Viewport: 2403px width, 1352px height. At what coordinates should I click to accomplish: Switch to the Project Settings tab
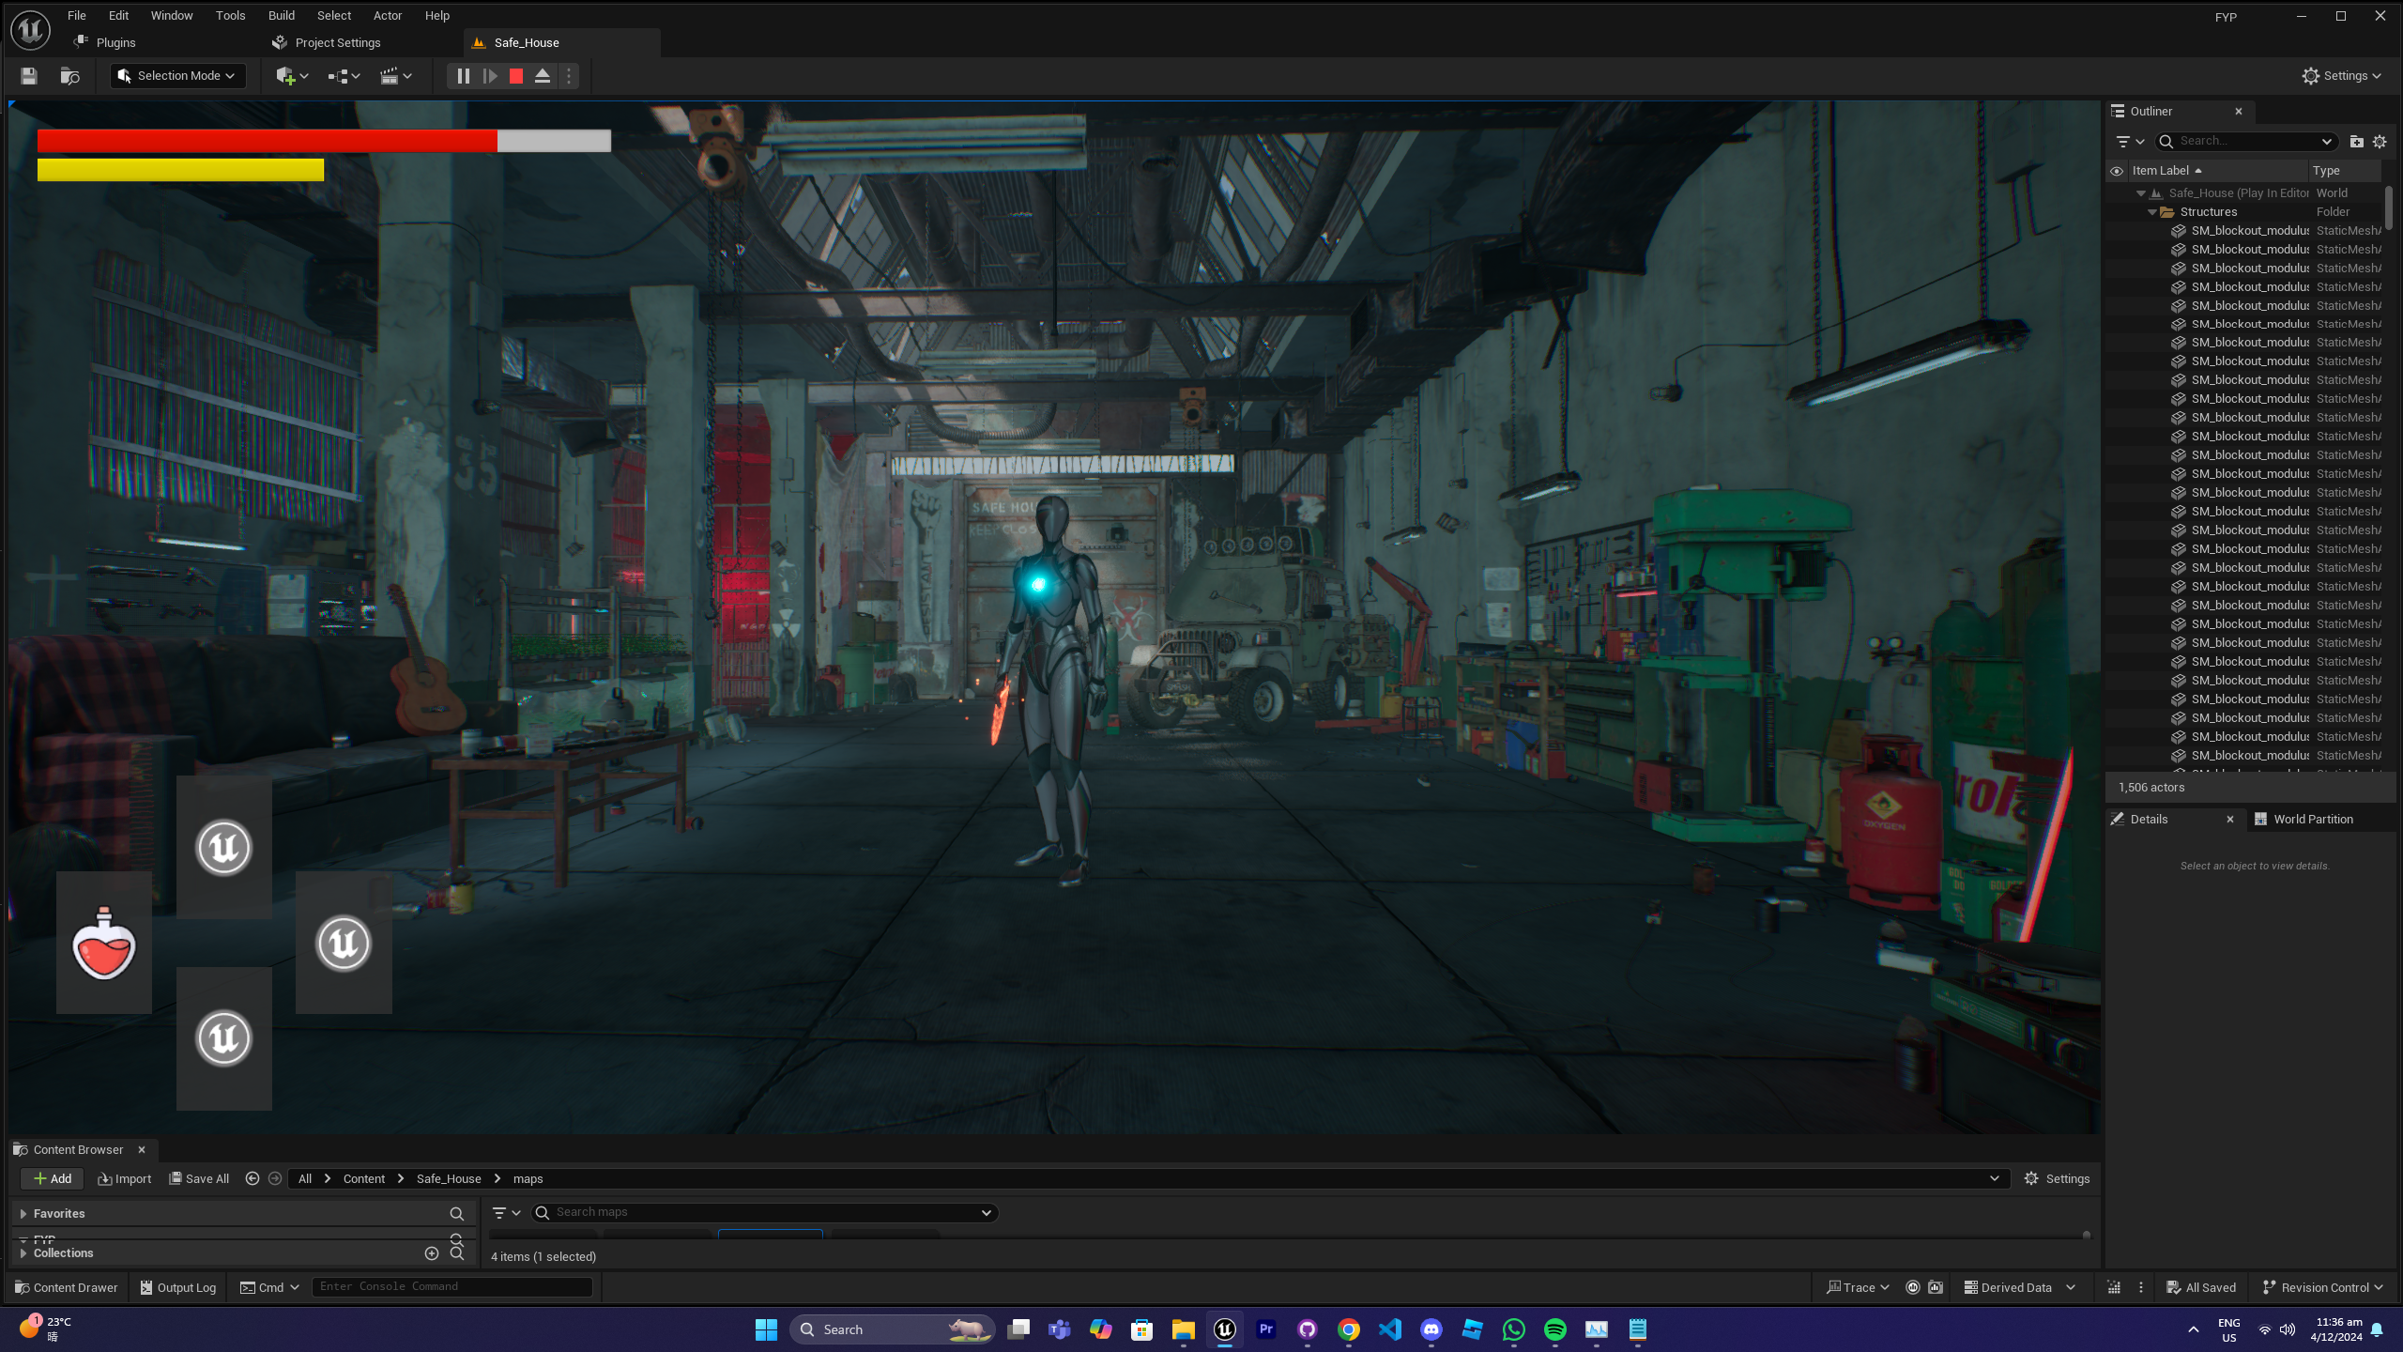(x=337, y=43)
